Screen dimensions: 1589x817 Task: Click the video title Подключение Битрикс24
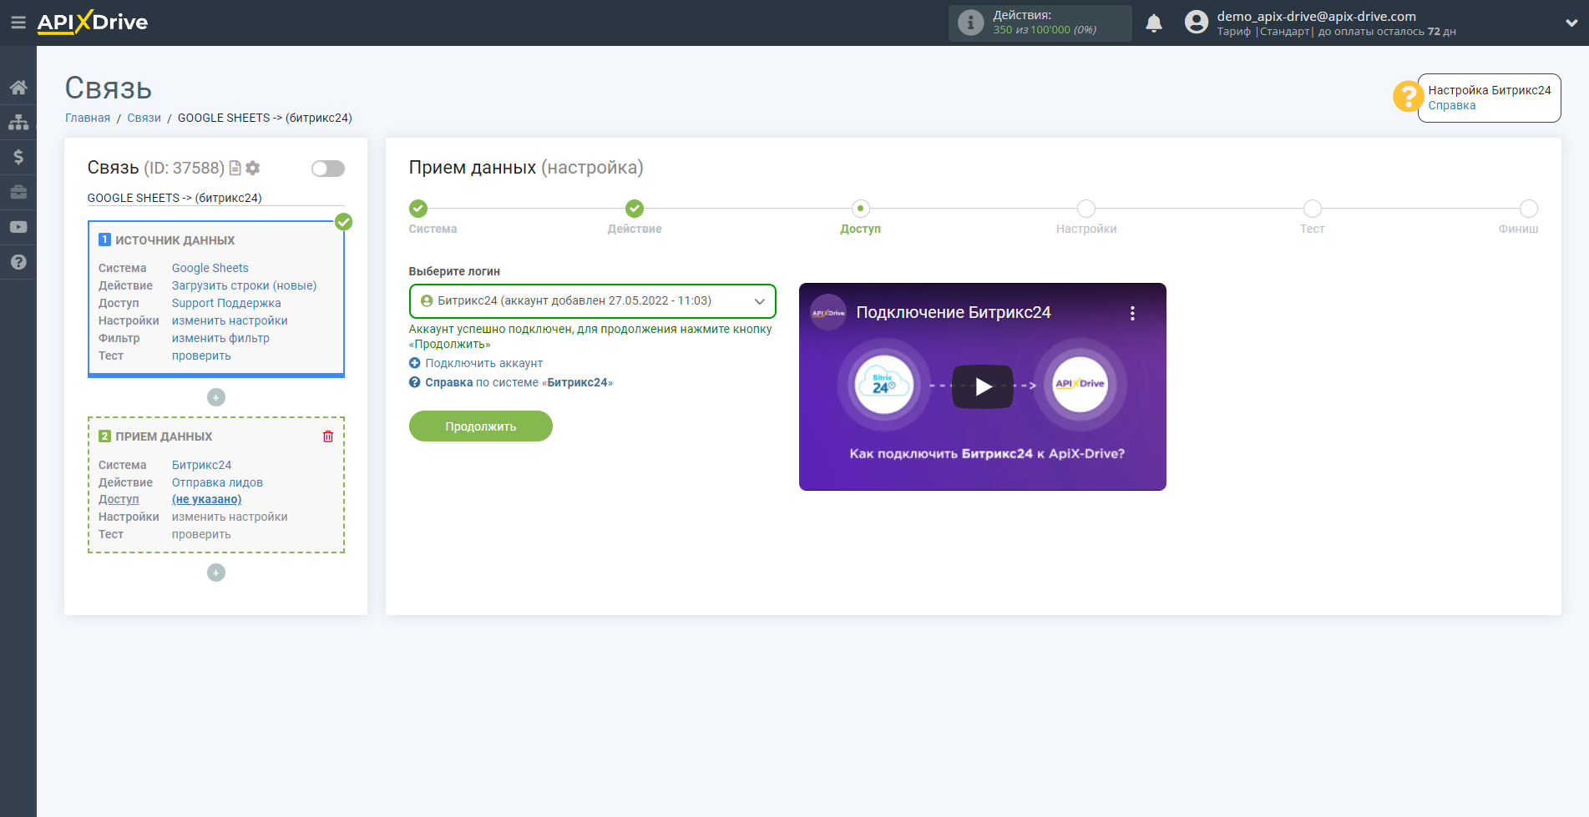(x=953, y=312)
